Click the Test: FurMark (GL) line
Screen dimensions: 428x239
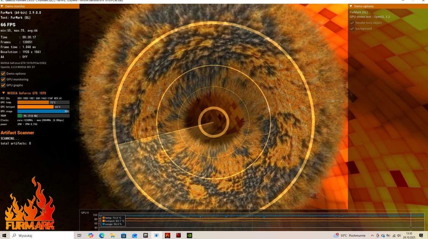(15, 17)
